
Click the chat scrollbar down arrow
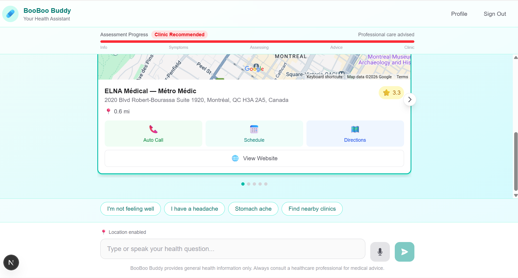pos(516,195)
